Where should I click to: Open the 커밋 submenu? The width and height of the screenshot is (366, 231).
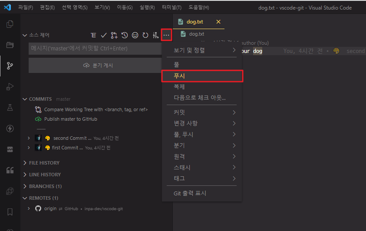(202, 112)
